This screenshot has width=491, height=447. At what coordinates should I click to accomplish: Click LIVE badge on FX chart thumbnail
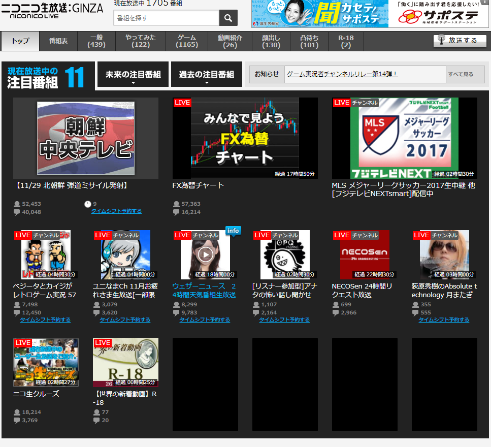click(182, 103)
